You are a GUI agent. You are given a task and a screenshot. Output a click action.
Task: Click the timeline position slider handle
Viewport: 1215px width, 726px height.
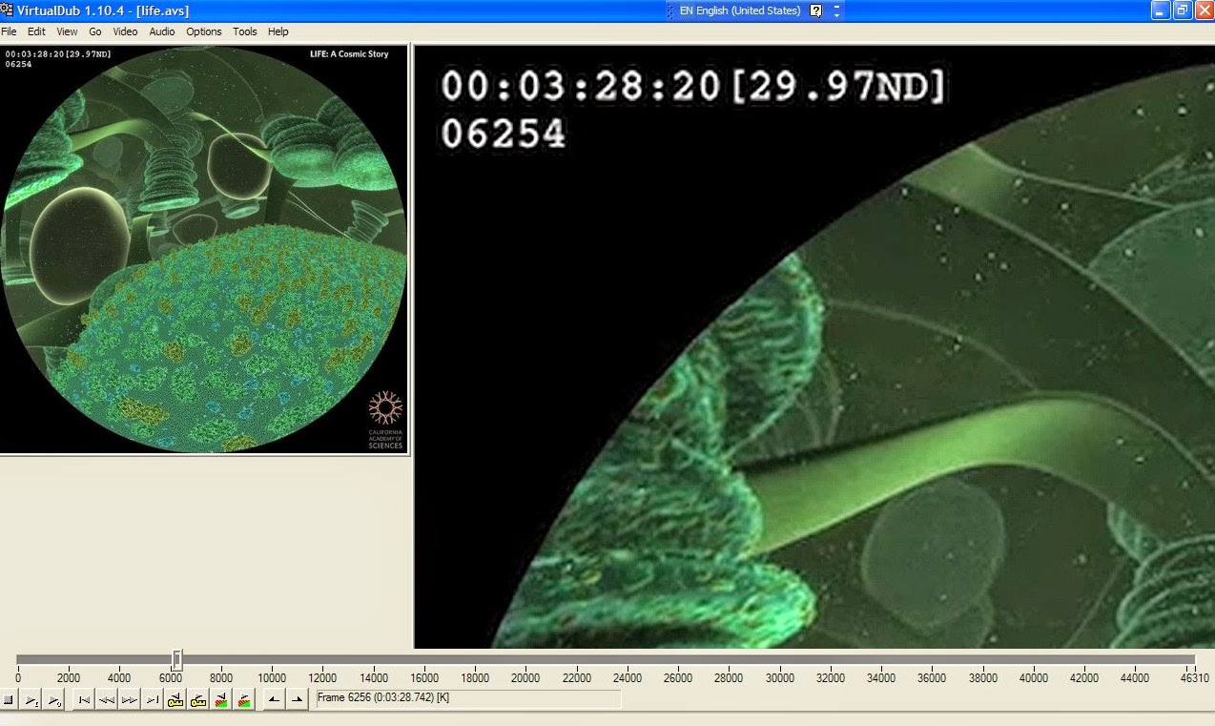tap(177, 659)
